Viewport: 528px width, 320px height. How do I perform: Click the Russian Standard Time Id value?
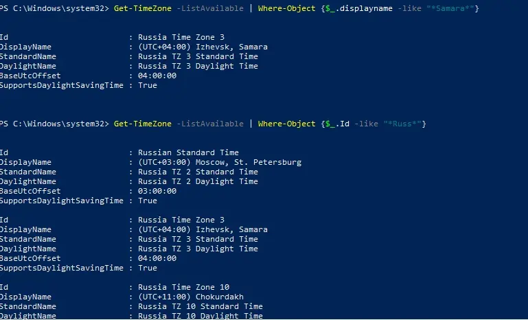(x=188, y=152)
